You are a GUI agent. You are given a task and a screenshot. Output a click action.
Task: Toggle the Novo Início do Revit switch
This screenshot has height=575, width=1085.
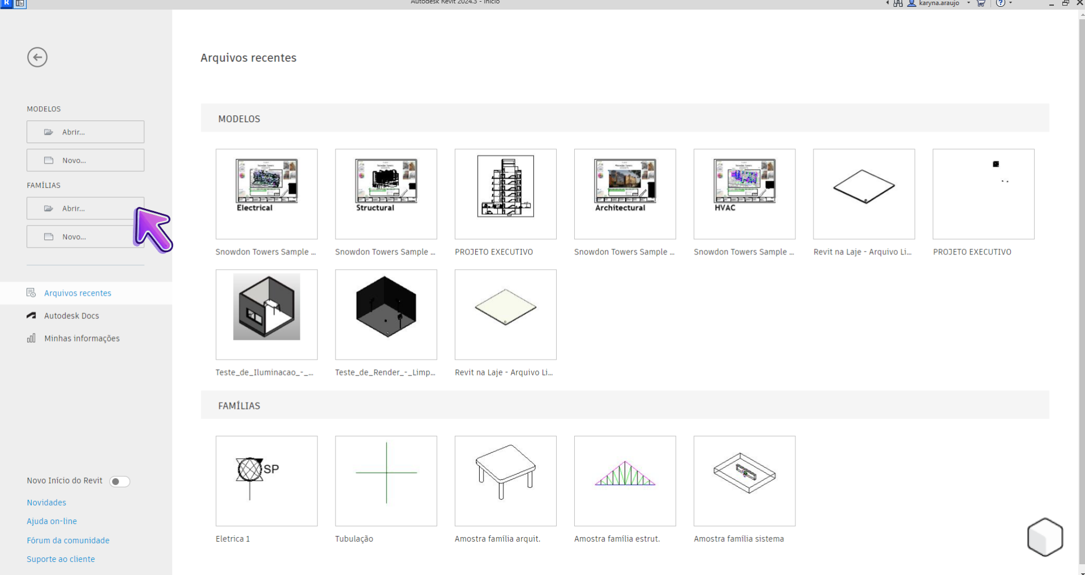[119, 481]
